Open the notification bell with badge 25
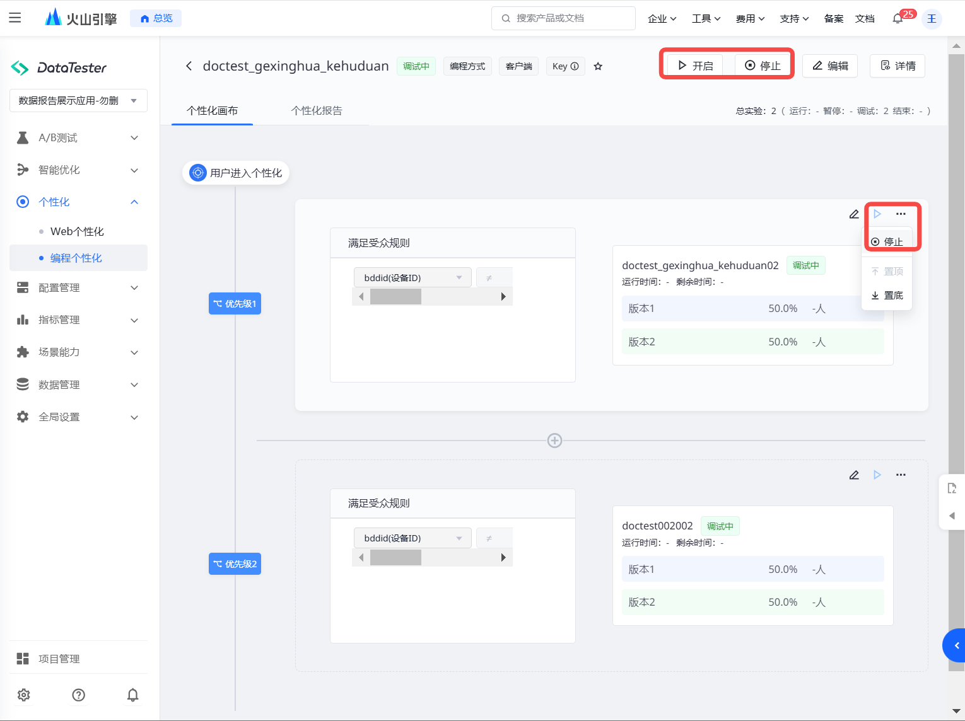Viewport: 965px width, 721px height. coord(898,19)
